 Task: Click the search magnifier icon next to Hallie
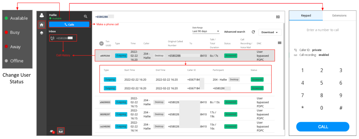point(86,17)
